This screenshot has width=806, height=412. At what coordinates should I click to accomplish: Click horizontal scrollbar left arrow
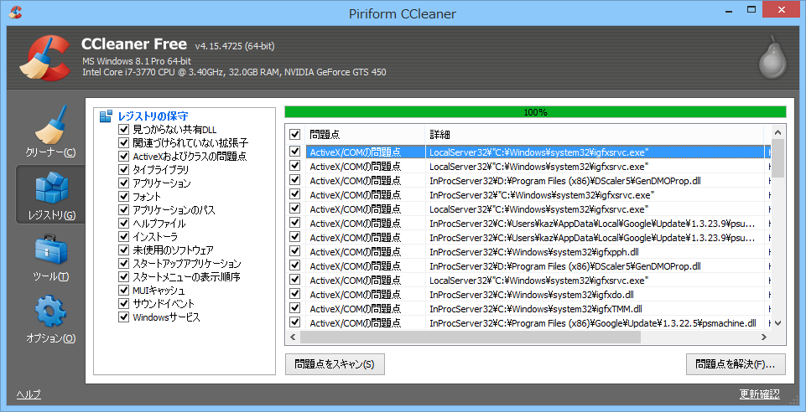click(293, 337)
